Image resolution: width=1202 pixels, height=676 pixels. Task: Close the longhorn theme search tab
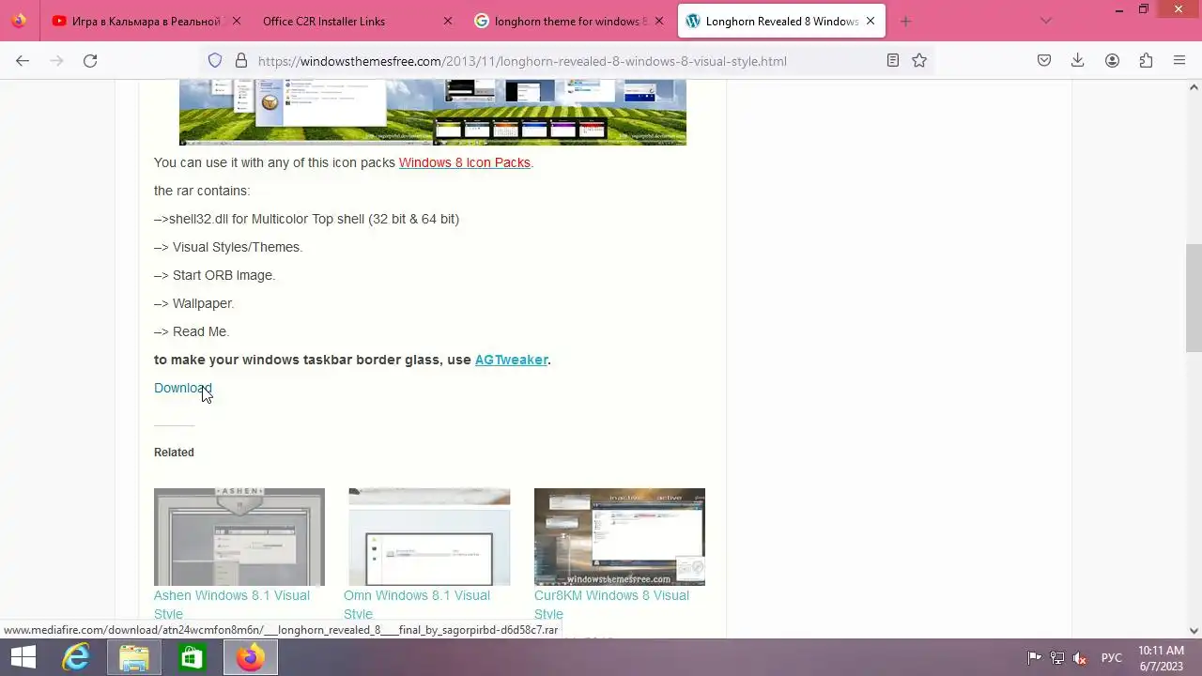658,21
